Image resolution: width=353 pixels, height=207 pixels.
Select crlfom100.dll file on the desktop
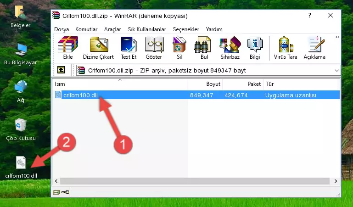(21, 167)
